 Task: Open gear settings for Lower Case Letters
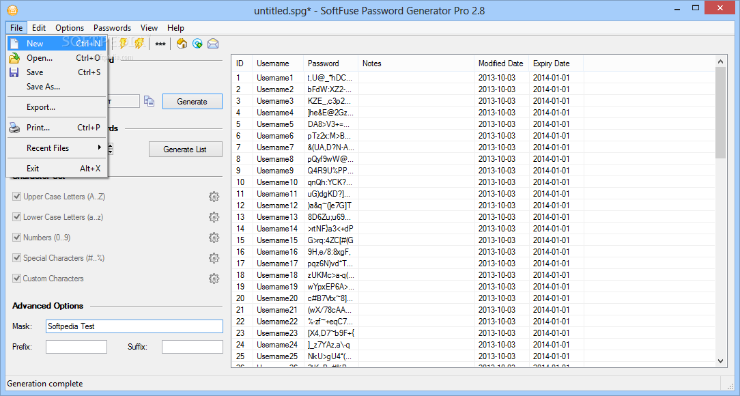214,217
